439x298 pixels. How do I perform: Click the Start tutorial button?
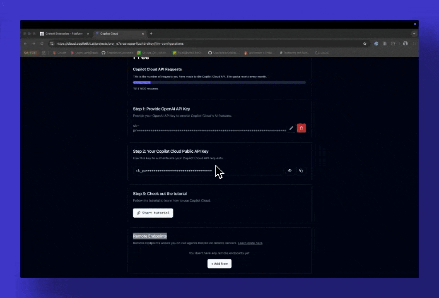[153, 213]
